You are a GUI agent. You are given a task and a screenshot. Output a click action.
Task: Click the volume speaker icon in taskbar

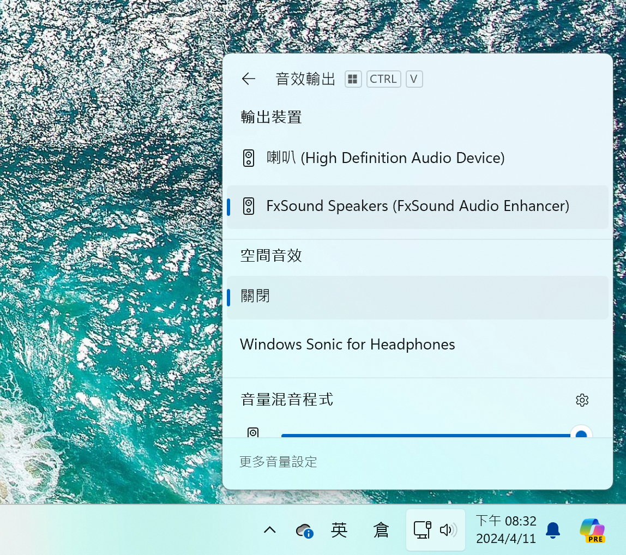click(x=448, y=530)
